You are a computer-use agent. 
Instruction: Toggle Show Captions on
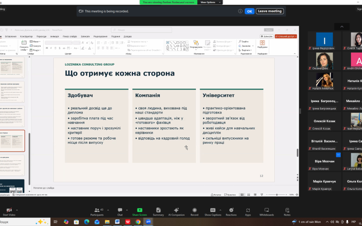click(213, 210)
